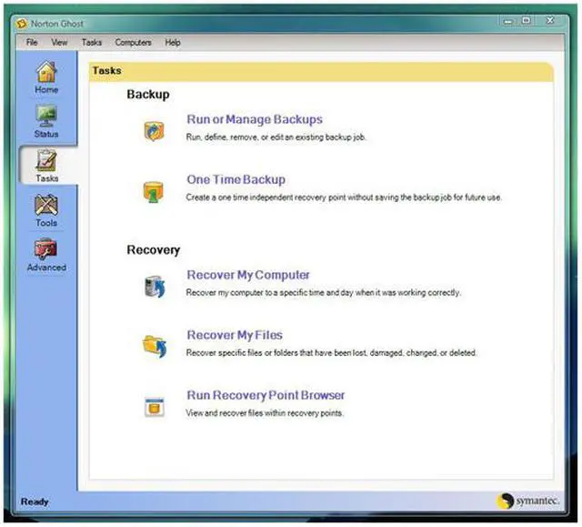Click the Recovery section heading
Screen dimensions: 582x527
click(x=154, y=250)
